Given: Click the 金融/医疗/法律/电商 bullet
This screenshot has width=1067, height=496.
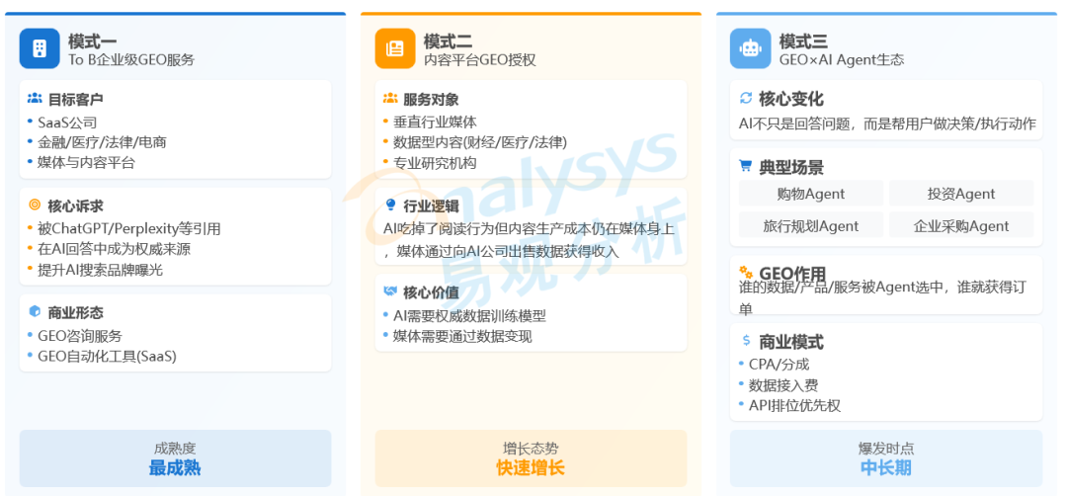Looking at the screenshot, I should (x=102, y=142).
